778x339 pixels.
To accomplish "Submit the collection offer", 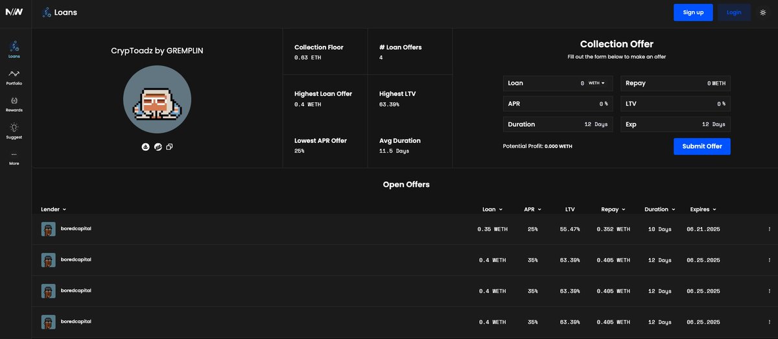I will [x=702, y=146].
